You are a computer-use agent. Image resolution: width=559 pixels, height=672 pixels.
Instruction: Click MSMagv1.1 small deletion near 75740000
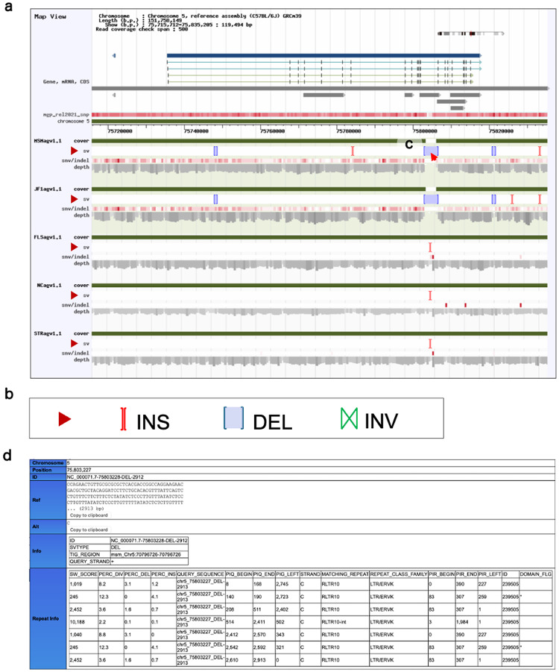tap(215, 151)
